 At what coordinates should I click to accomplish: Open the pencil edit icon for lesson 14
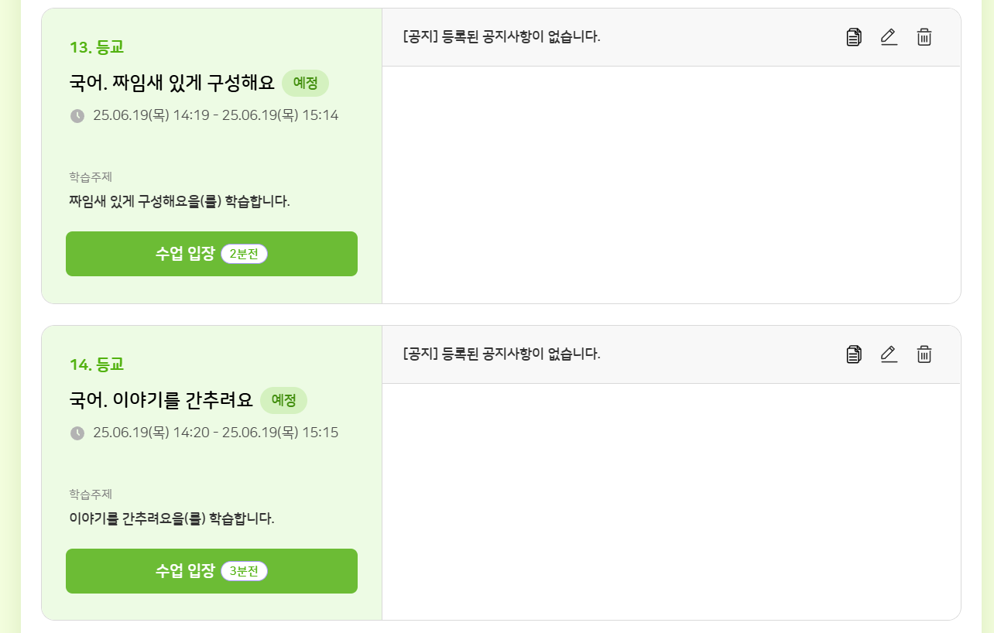click(889, 354)
